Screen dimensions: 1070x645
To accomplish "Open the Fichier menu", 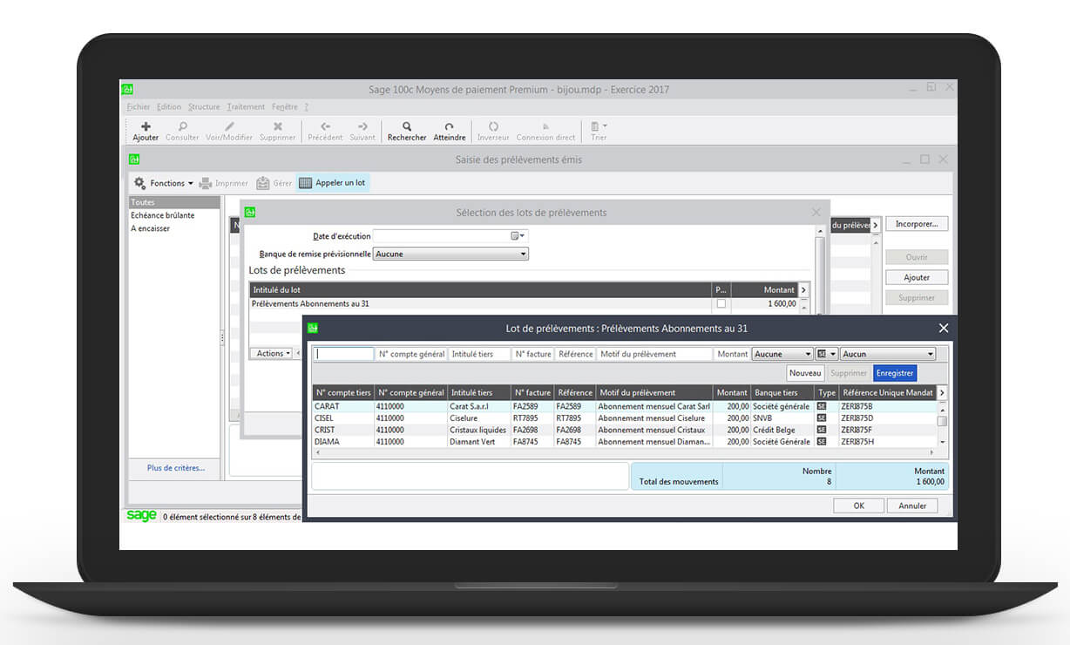I will pyautogui.click(x=139, y=107).
